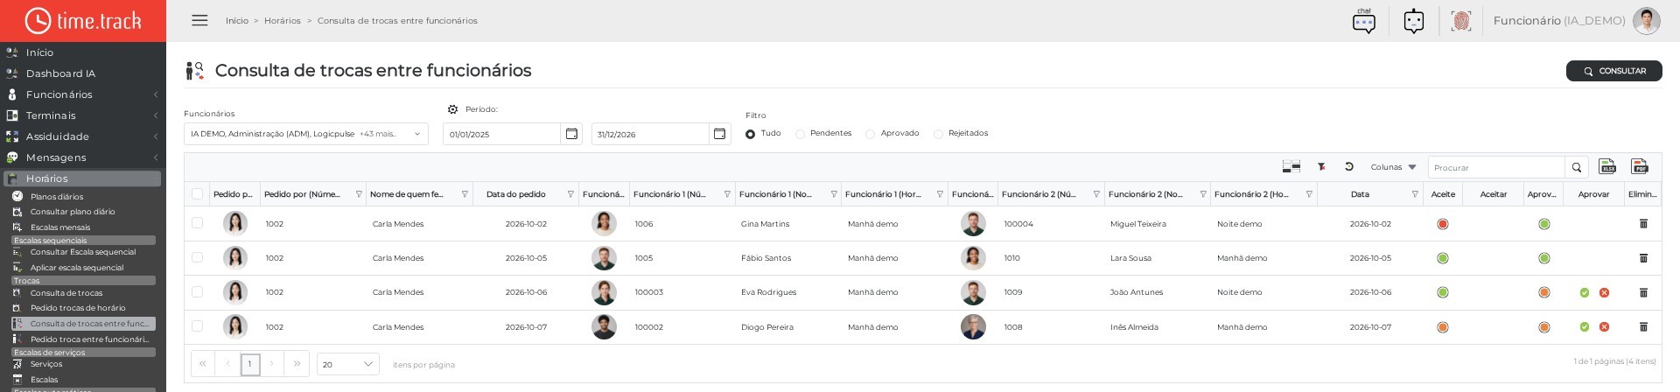Tick checkbox for Diogo Pereira row
Viewport: 1680px width, 392px height.
pyautogui.click(x=197, y=325)
